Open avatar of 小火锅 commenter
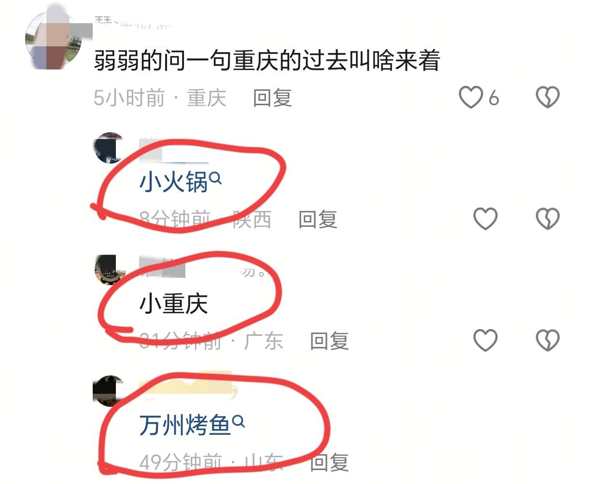This screenshot has width=591, height=484. (x=109, y=148)
